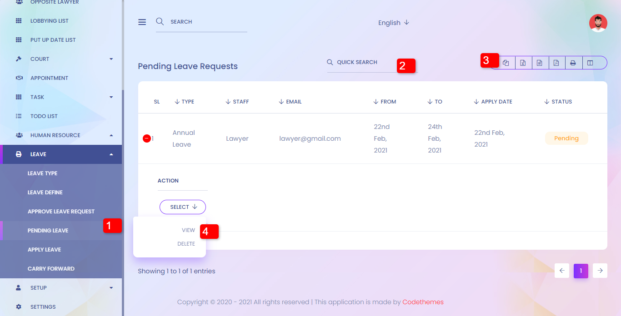Choose DELETE from the action menu

pos(186,244)
